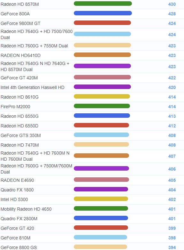This screenshot has height=250, width=184.
Task: Click the purple Quadro FX 1800 bar
Action: pos(101,189)
